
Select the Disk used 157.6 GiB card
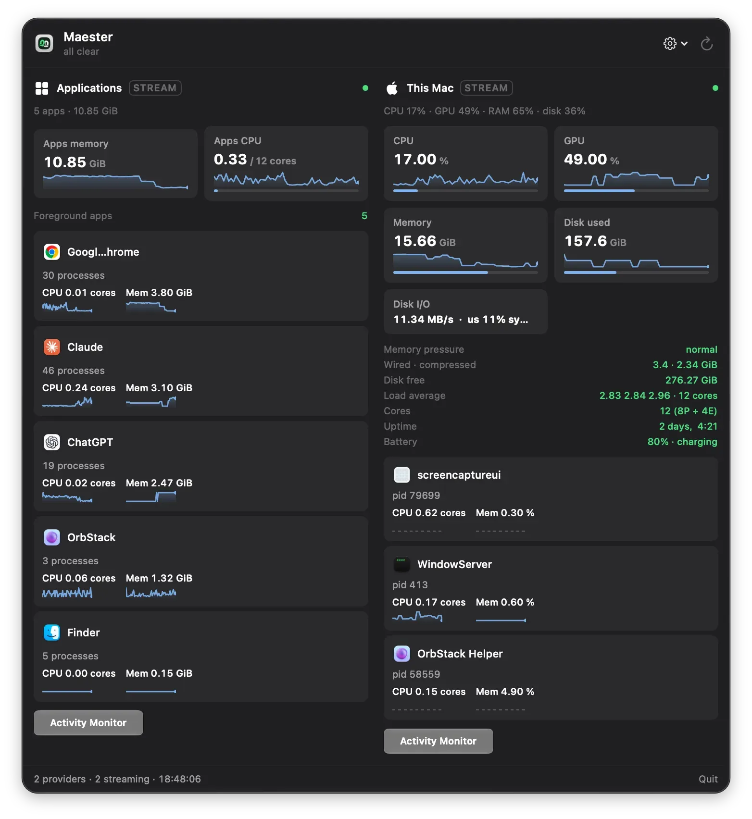tap(636, 245)
